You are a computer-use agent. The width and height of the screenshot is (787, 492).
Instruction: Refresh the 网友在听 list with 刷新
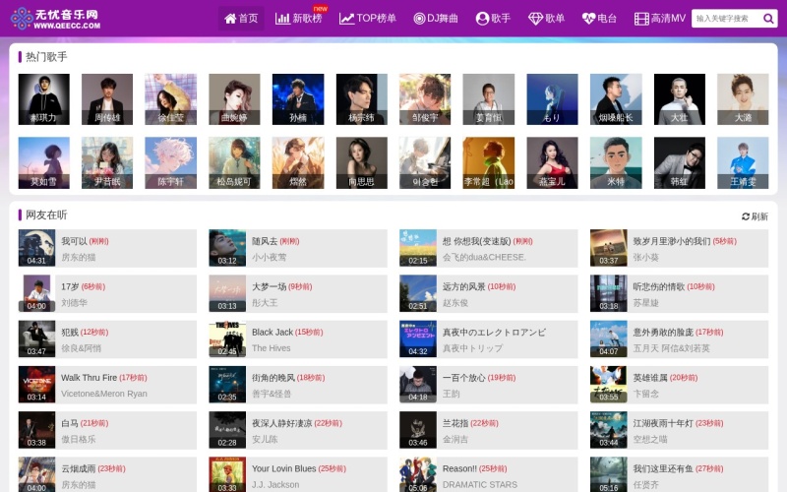point(755,216)
